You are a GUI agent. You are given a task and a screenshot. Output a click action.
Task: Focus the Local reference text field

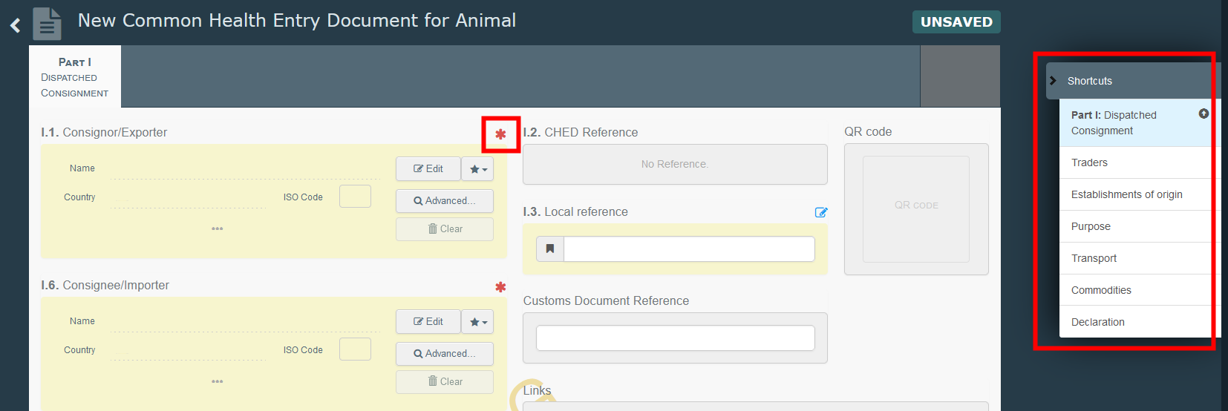[x=689, y=249]
